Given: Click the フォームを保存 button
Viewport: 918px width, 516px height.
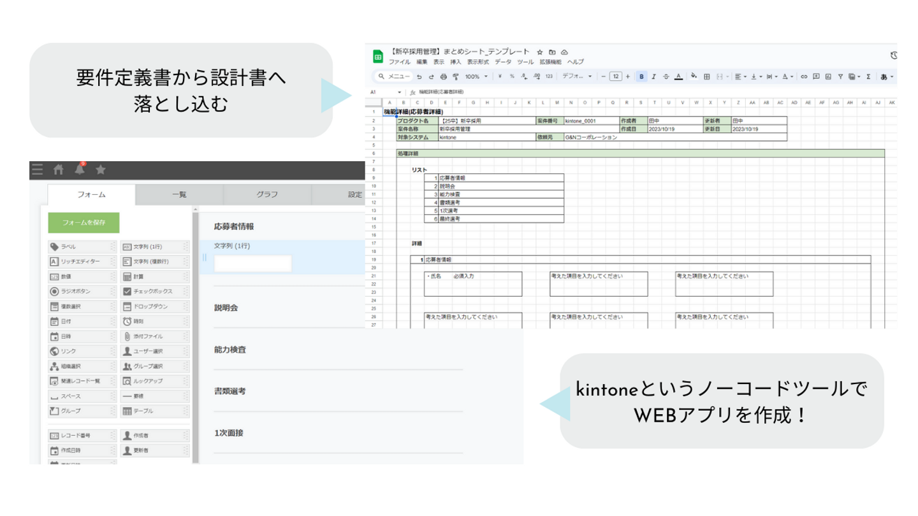Looking at the screenshot, I should pyautogui.click(x=84, y=222).
